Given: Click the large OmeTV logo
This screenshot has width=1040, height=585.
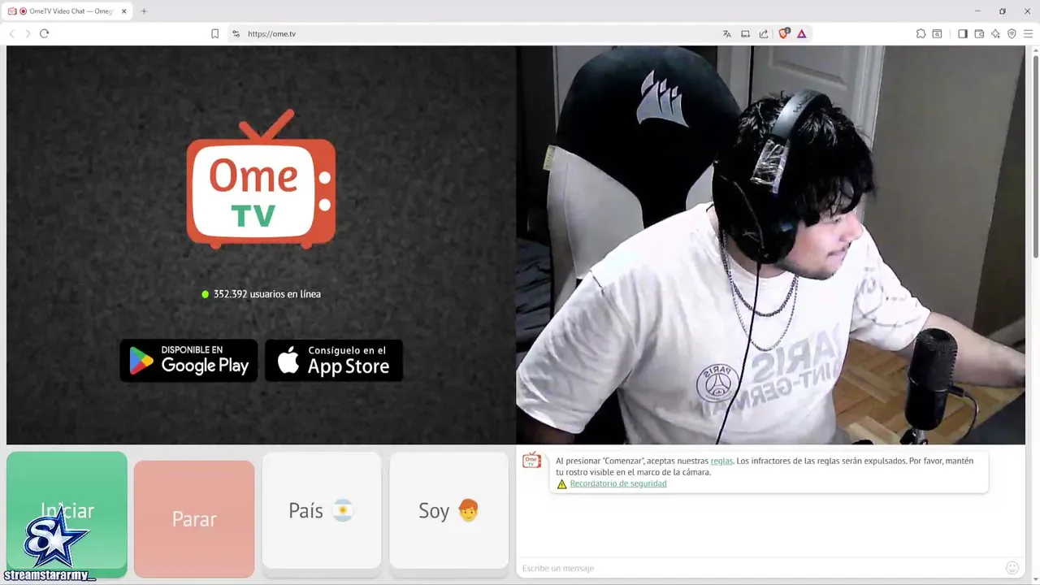Looking at the screenshot, I should [x=261, y=180].
